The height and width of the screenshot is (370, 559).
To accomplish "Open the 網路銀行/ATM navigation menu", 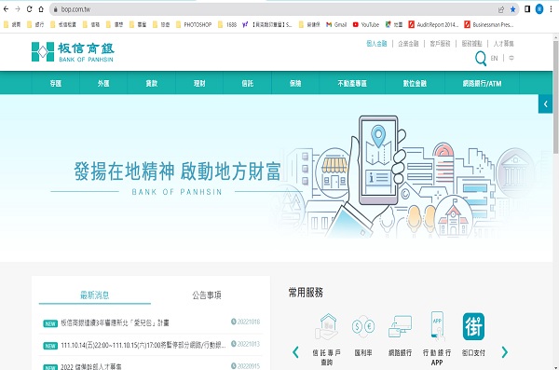I will pyautogui.click(x=482, y=83).
